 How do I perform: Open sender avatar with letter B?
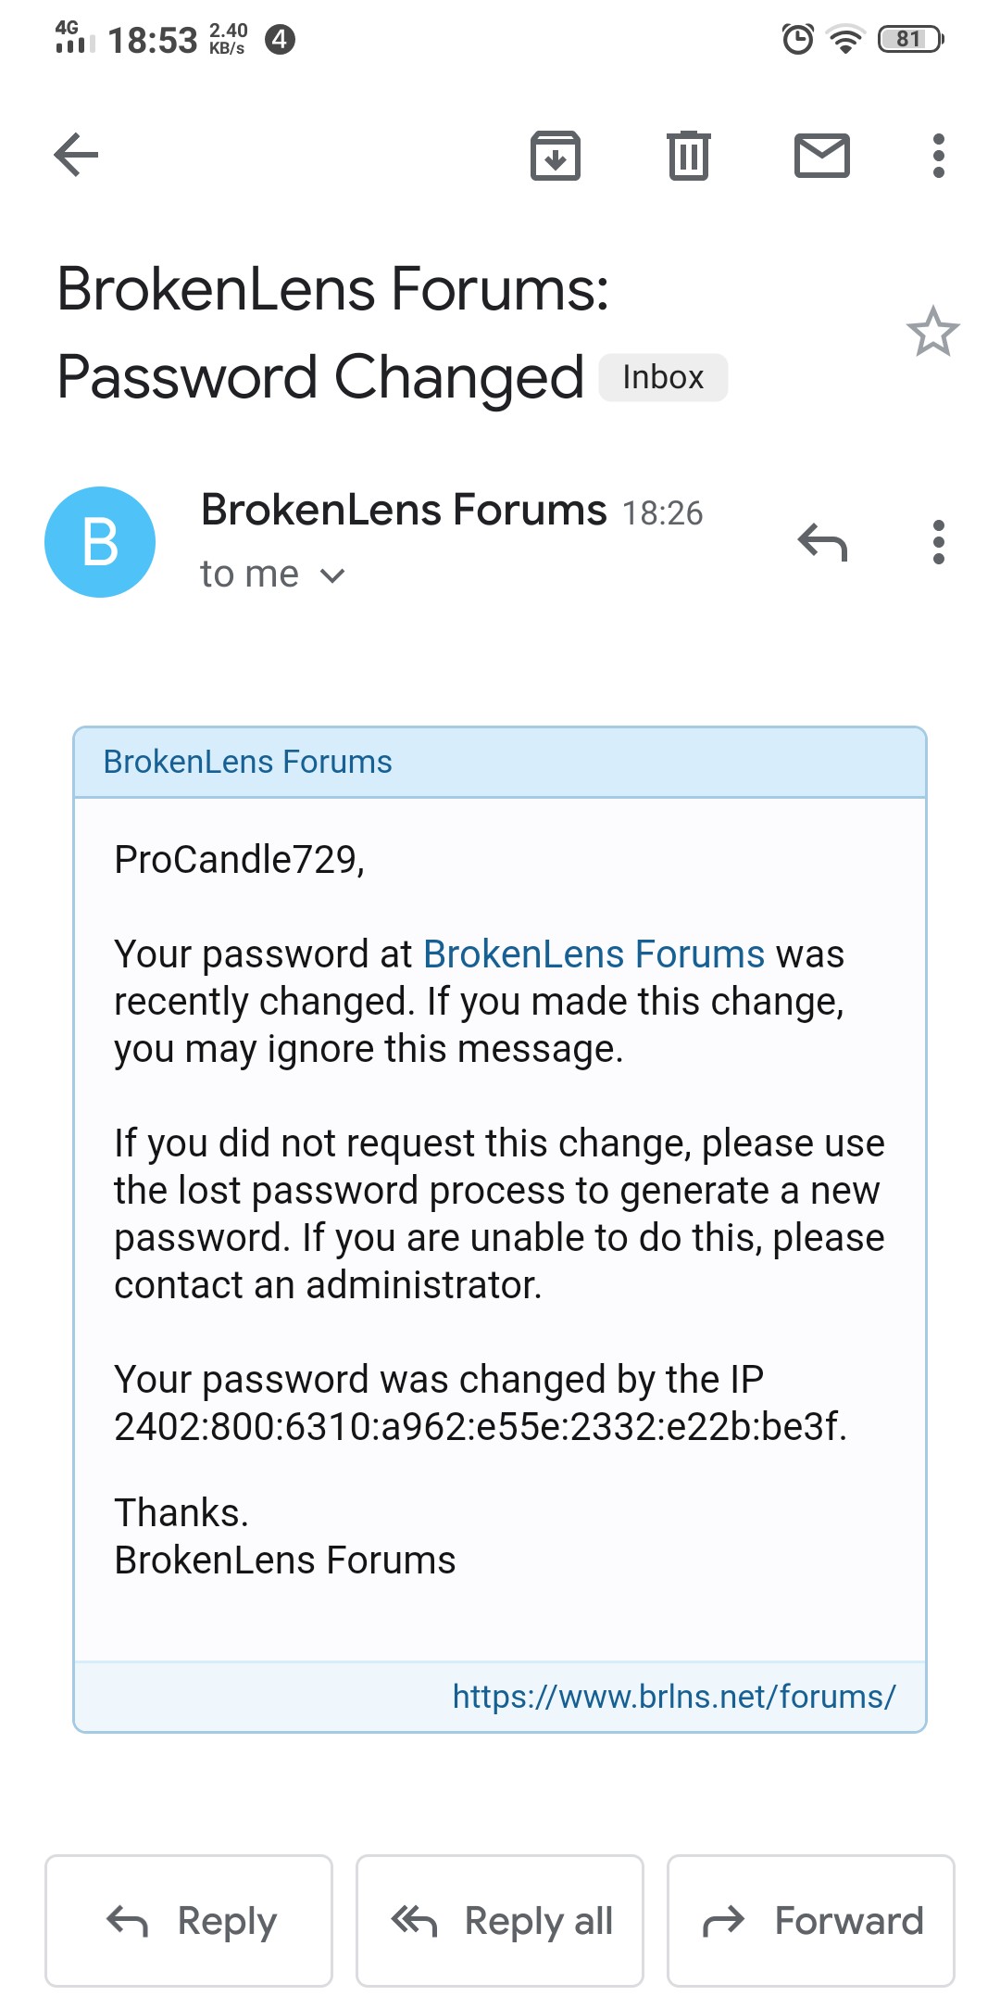point(100,542)
